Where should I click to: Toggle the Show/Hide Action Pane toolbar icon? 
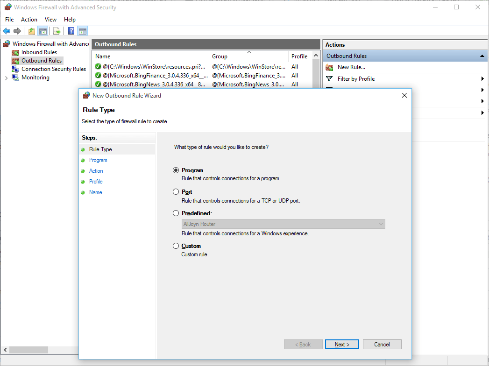83,31
